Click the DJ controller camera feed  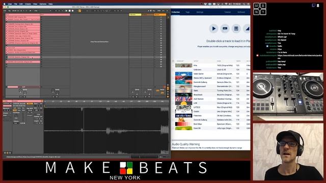288,97
